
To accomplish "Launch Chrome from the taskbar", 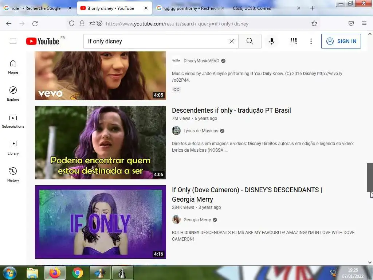I will point(78,273).
